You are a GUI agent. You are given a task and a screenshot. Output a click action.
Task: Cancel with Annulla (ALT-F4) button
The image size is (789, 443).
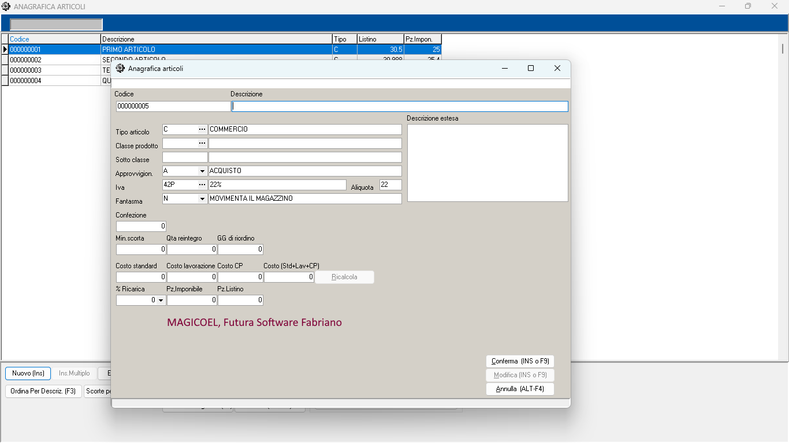pyautogui.click(x=520, y=389)
